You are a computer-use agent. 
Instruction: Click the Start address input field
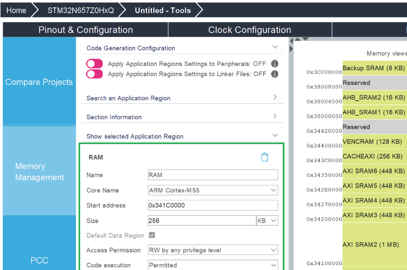(x=213, y=206)
